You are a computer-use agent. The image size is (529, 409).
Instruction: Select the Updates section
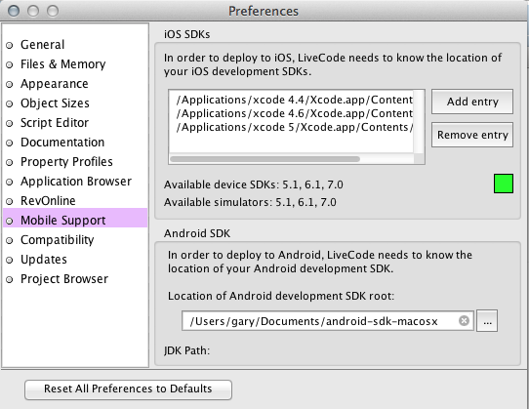tap(44, 260)
